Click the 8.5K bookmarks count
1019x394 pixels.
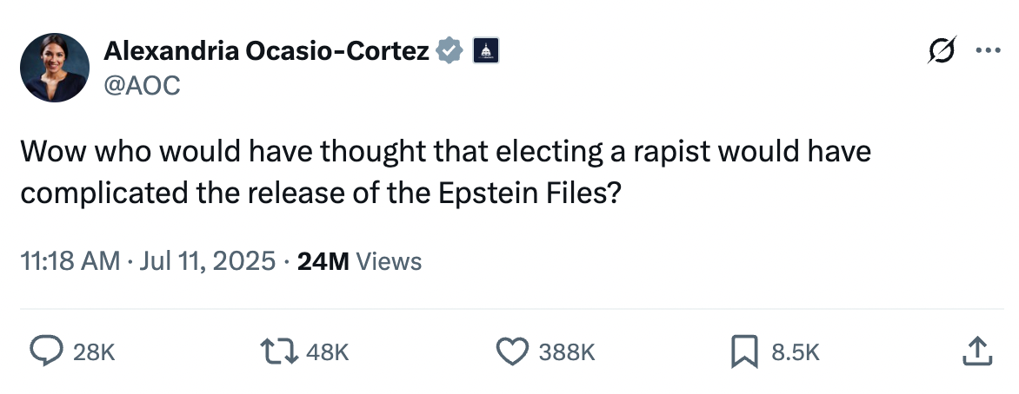796,351
